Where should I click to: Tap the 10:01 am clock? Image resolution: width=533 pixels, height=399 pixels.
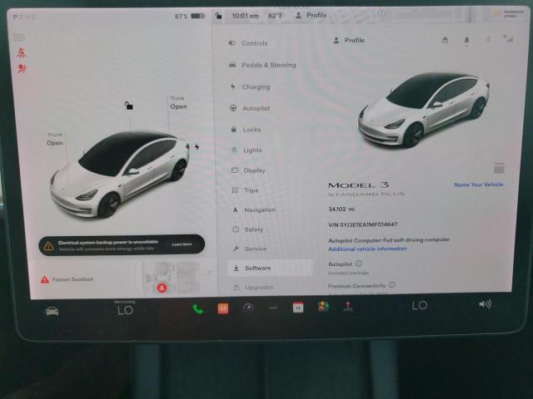click(245, 16)
